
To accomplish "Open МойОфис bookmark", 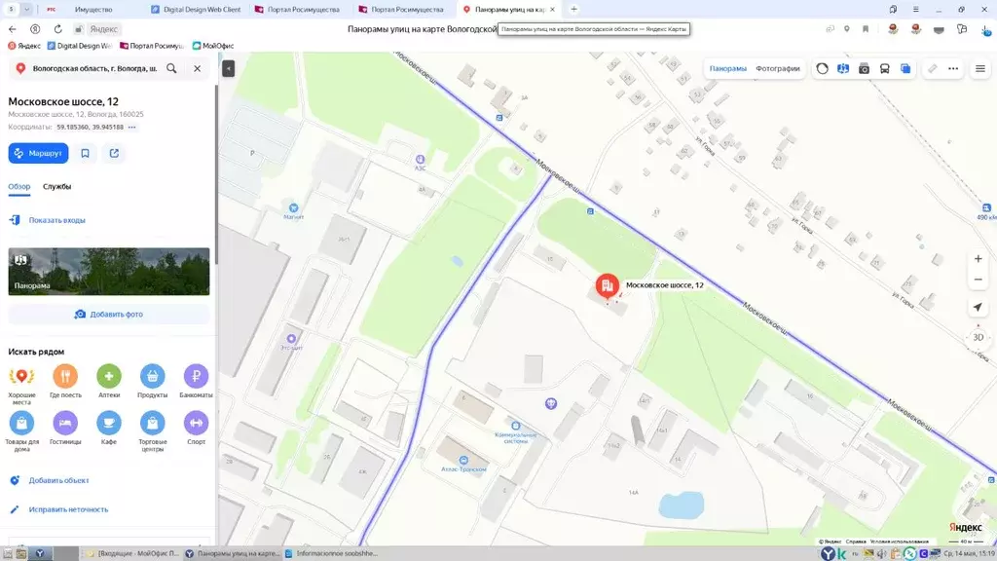I will click(x=213, y=46).
